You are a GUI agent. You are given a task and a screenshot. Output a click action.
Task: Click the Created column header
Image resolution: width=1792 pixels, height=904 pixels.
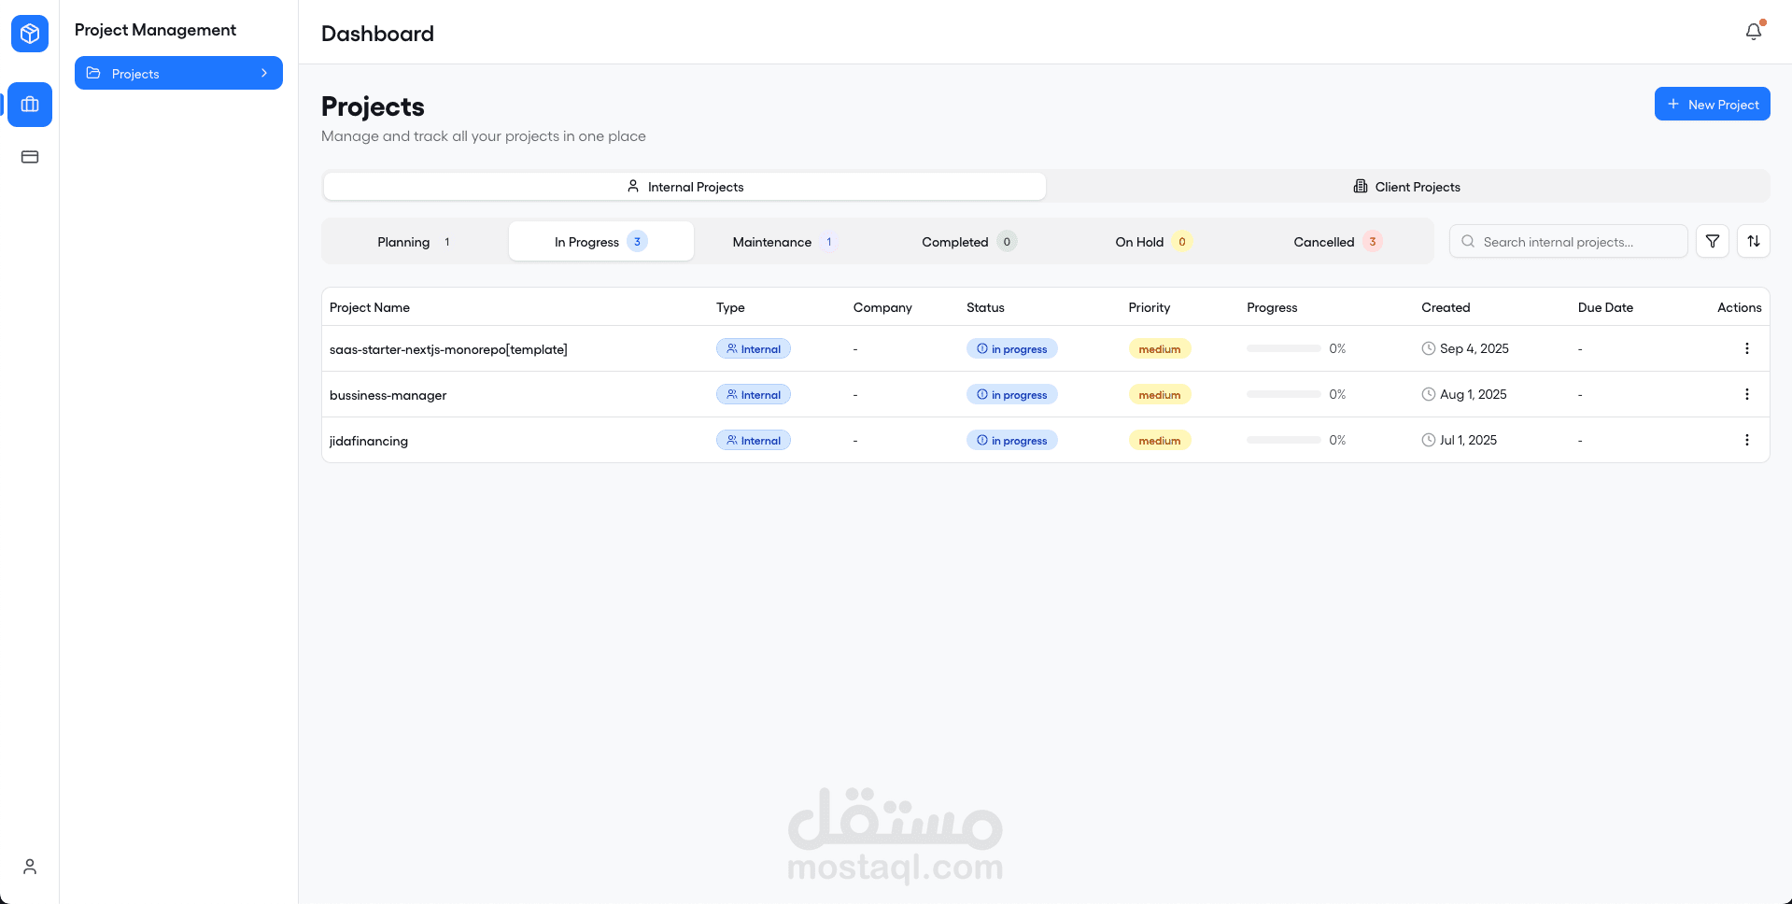tap(1446, 307)
